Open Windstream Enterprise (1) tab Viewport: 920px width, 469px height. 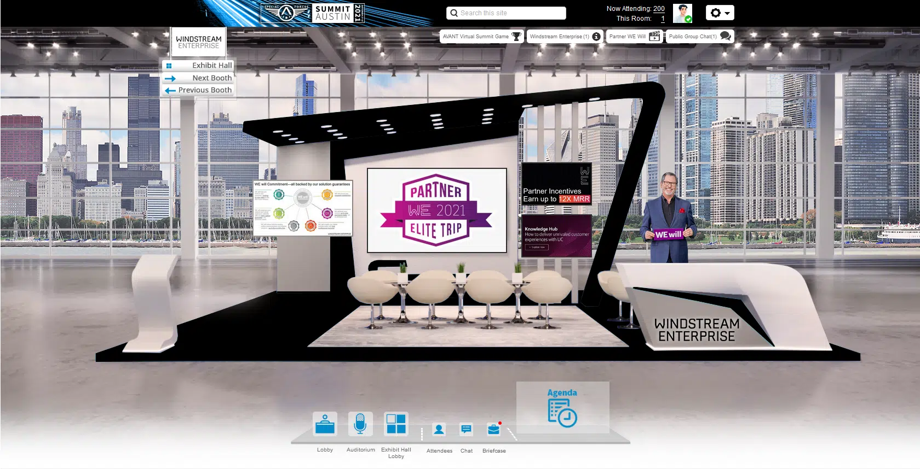(x=565, y=37)
